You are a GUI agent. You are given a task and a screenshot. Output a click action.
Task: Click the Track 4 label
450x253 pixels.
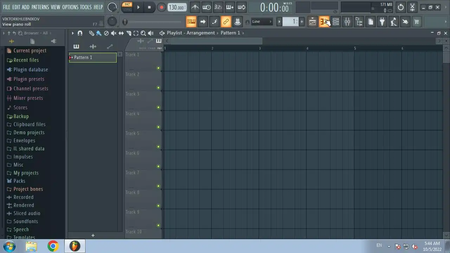coord(133,113)
